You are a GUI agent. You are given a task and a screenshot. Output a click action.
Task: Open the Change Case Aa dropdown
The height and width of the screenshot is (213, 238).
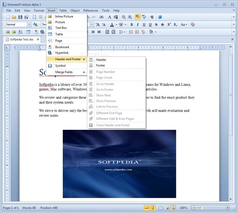[x=184, y=24]
